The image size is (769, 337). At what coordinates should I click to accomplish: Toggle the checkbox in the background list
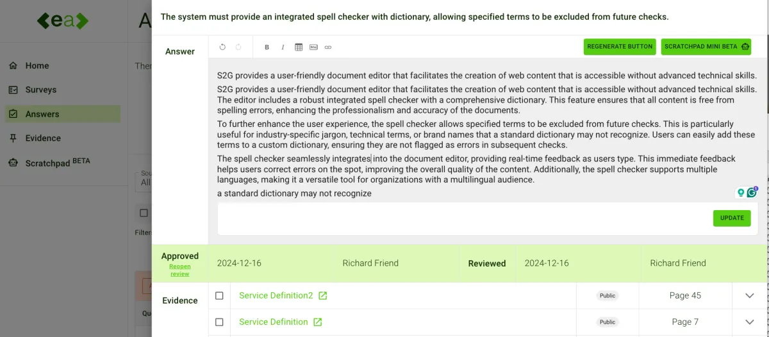click(x=144, y=213)
